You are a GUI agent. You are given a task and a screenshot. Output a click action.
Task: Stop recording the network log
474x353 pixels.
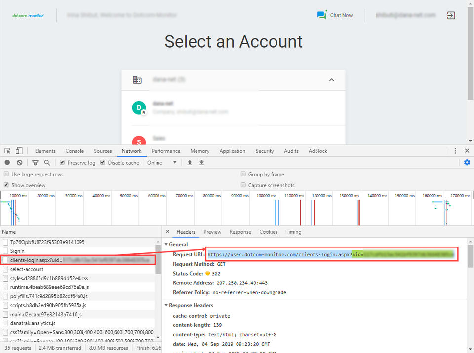[7, 163]
